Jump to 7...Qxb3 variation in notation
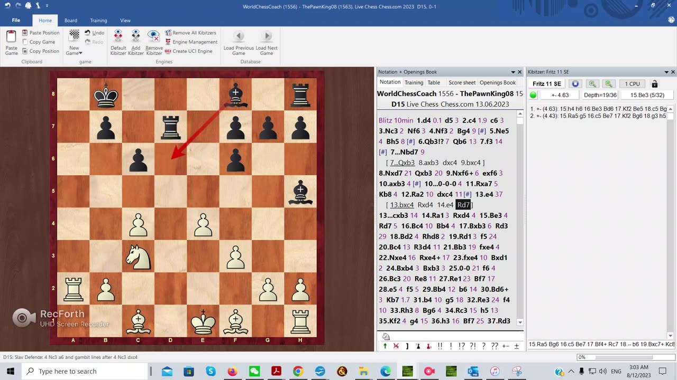This screenshot has height=380, width=677. [402, 163]
